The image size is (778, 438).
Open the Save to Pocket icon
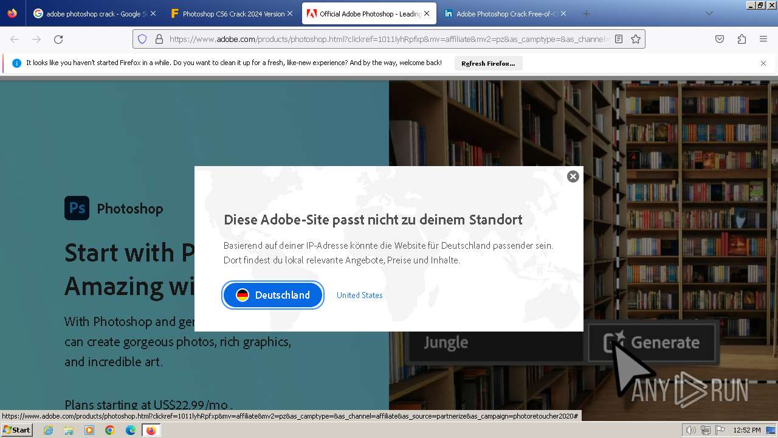click(720, 39)
